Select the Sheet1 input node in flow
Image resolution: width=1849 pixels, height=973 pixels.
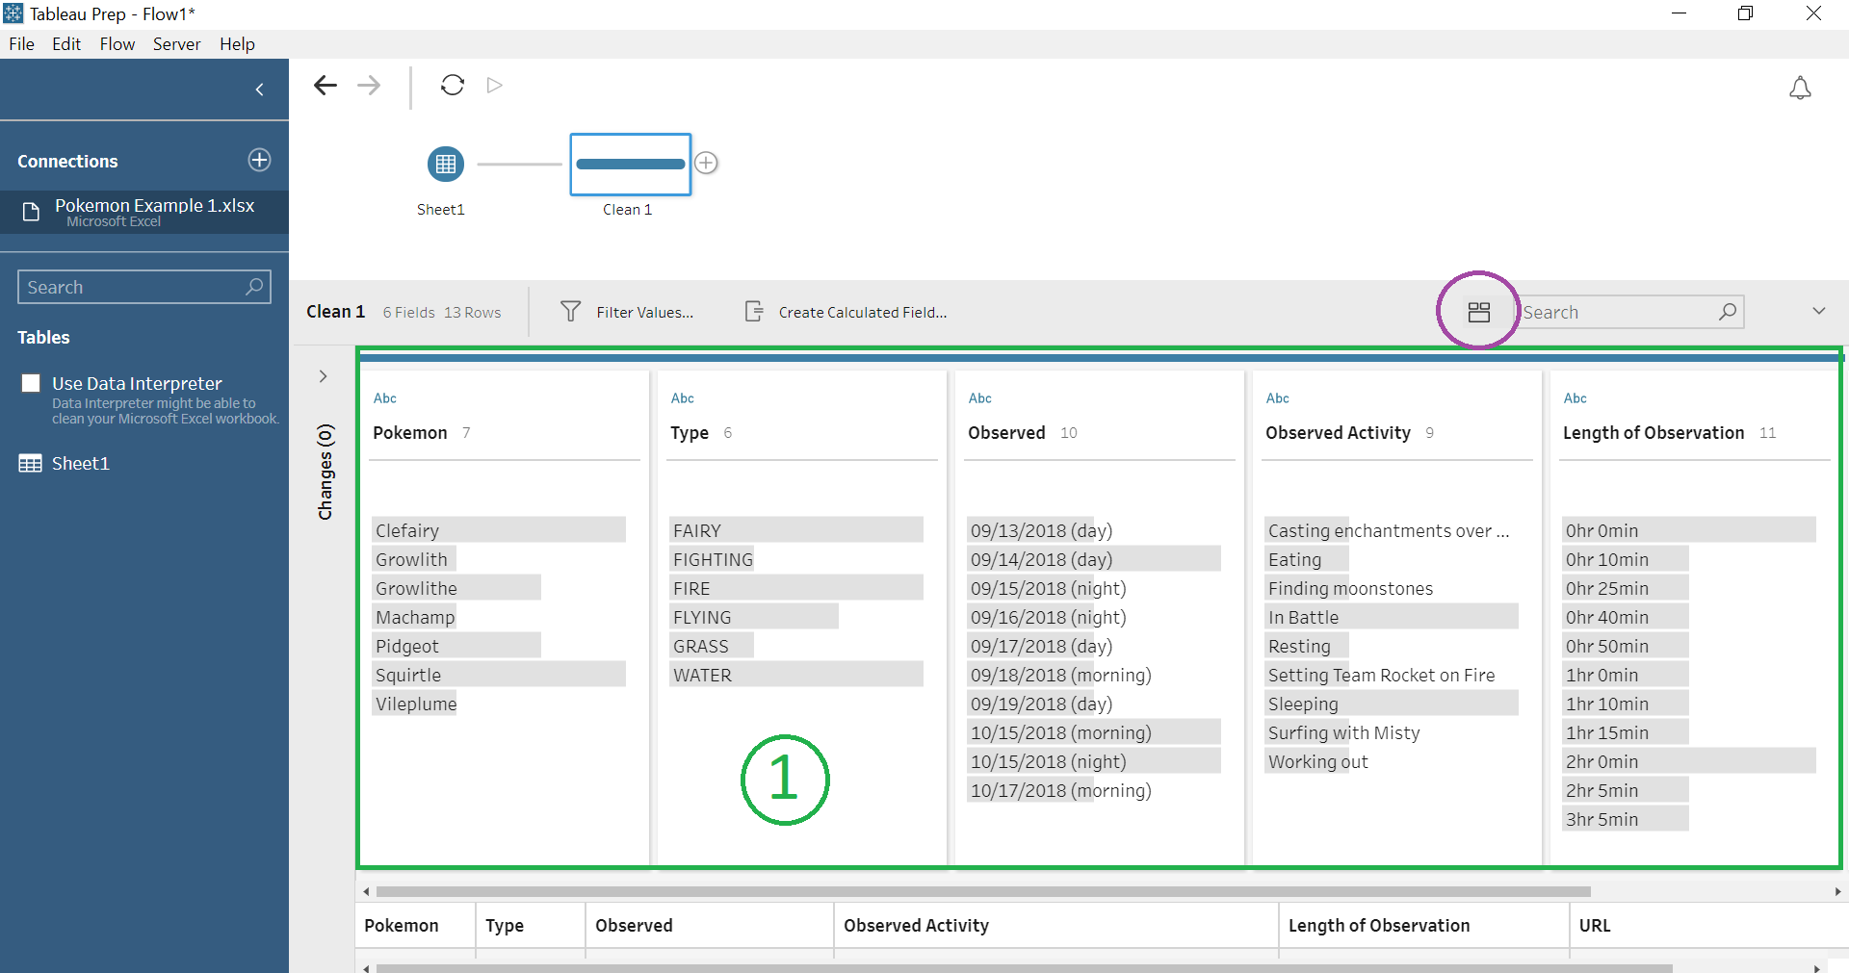(x=445, y=164)
